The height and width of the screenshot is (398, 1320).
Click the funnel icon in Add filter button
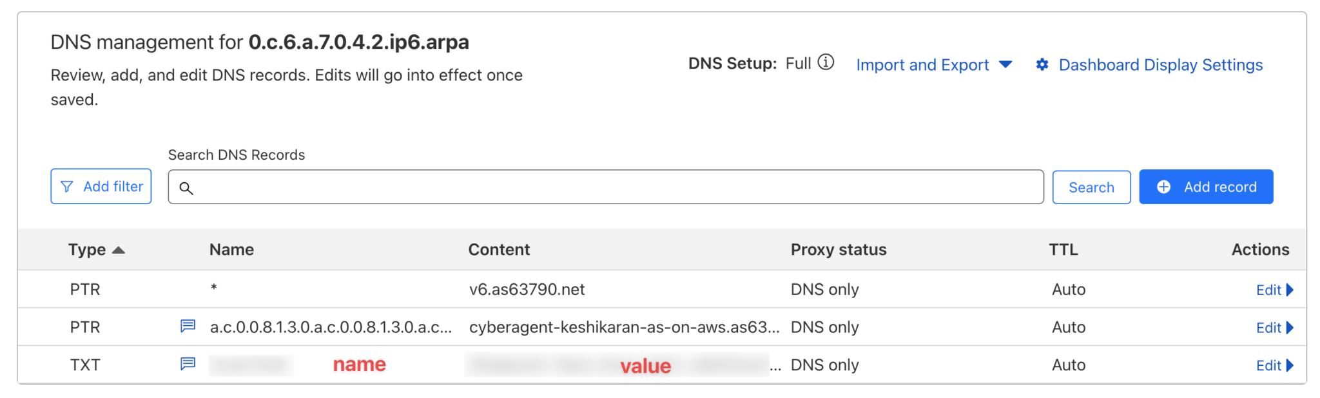(67, 186)
